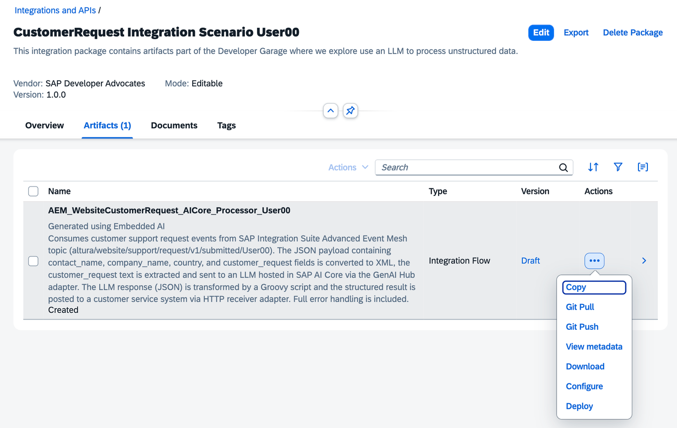The height and width of the screenshot is (428, 677).
Task: Click the Export button
Action: pyautogui.click(x=576, y=33)
